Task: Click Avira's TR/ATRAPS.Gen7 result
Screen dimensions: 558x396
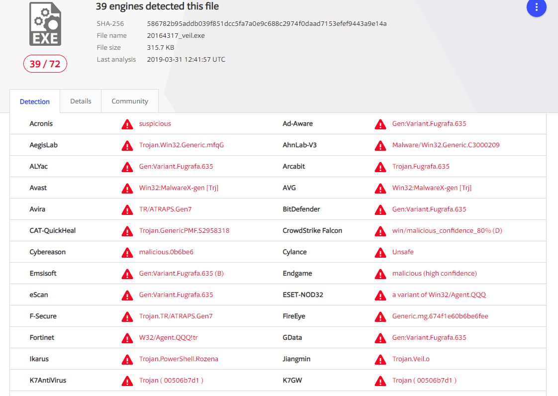Action: (x=165, y=209)
